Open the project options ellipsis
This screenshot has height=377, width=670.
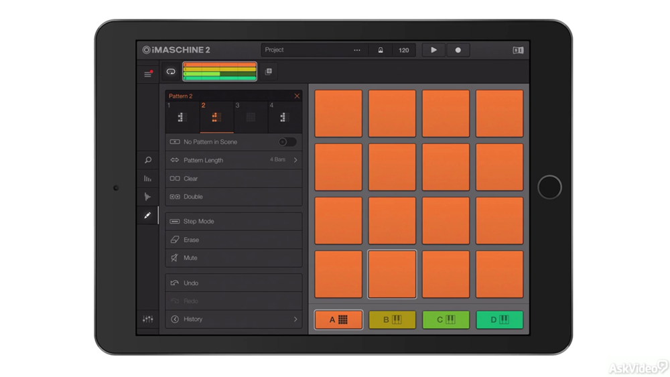[x=357, y=50]
